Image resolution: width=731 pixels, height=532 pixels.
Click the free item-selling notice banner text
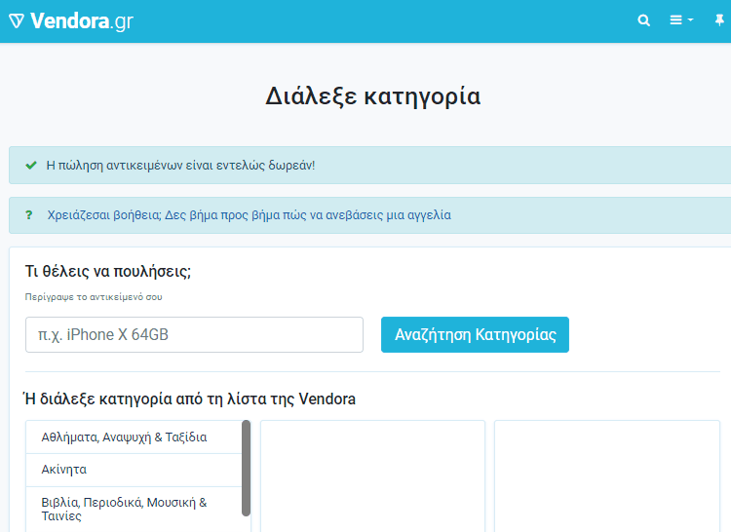pos(180,166)
